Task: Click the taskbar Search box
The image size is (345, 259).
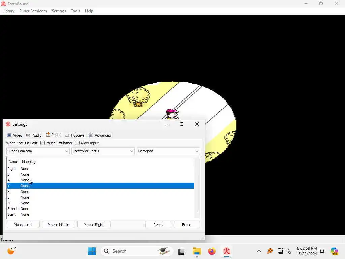Action: (137, 251)
